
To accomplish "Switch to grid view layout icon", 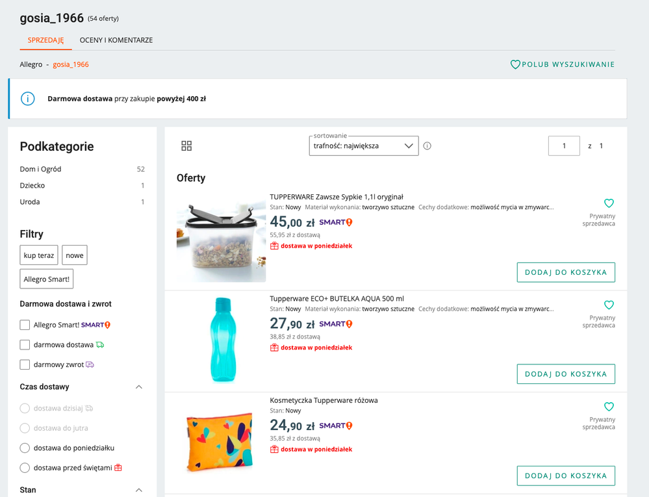I will pos(186,146).
